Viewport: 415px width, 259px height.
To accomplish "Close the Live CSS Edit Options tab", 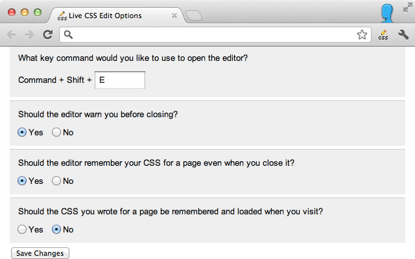I will pos(174,15).
